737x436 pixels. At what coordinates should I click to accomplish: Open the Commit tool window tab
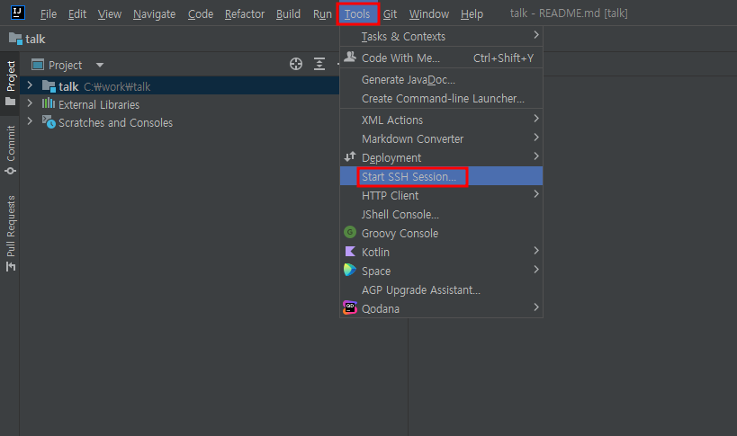pyautogui.click(x=10, y=150)
